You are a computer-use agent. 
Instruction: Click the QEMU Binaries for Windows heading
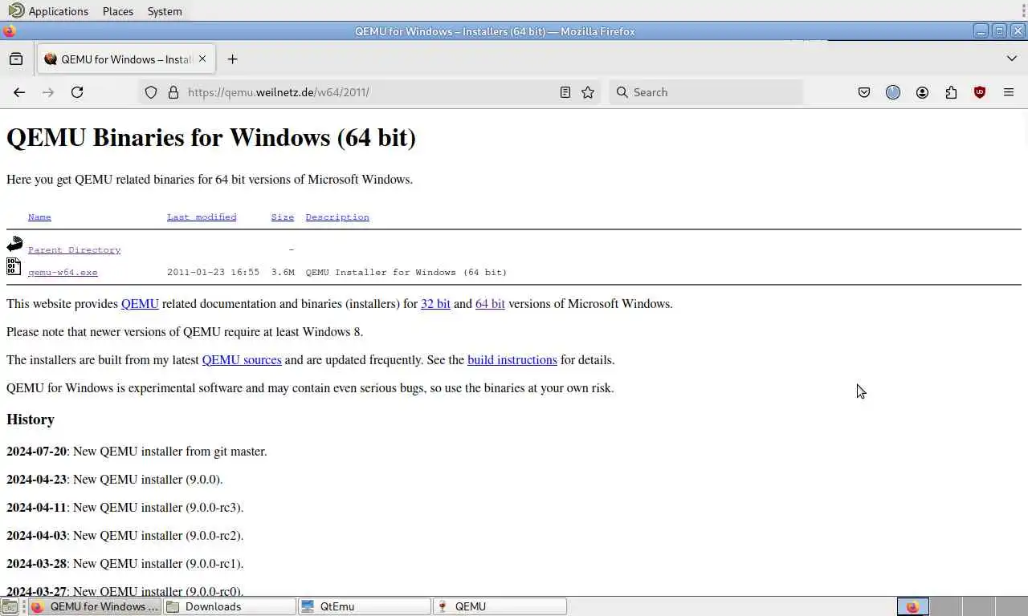click(x=211, y=138)
